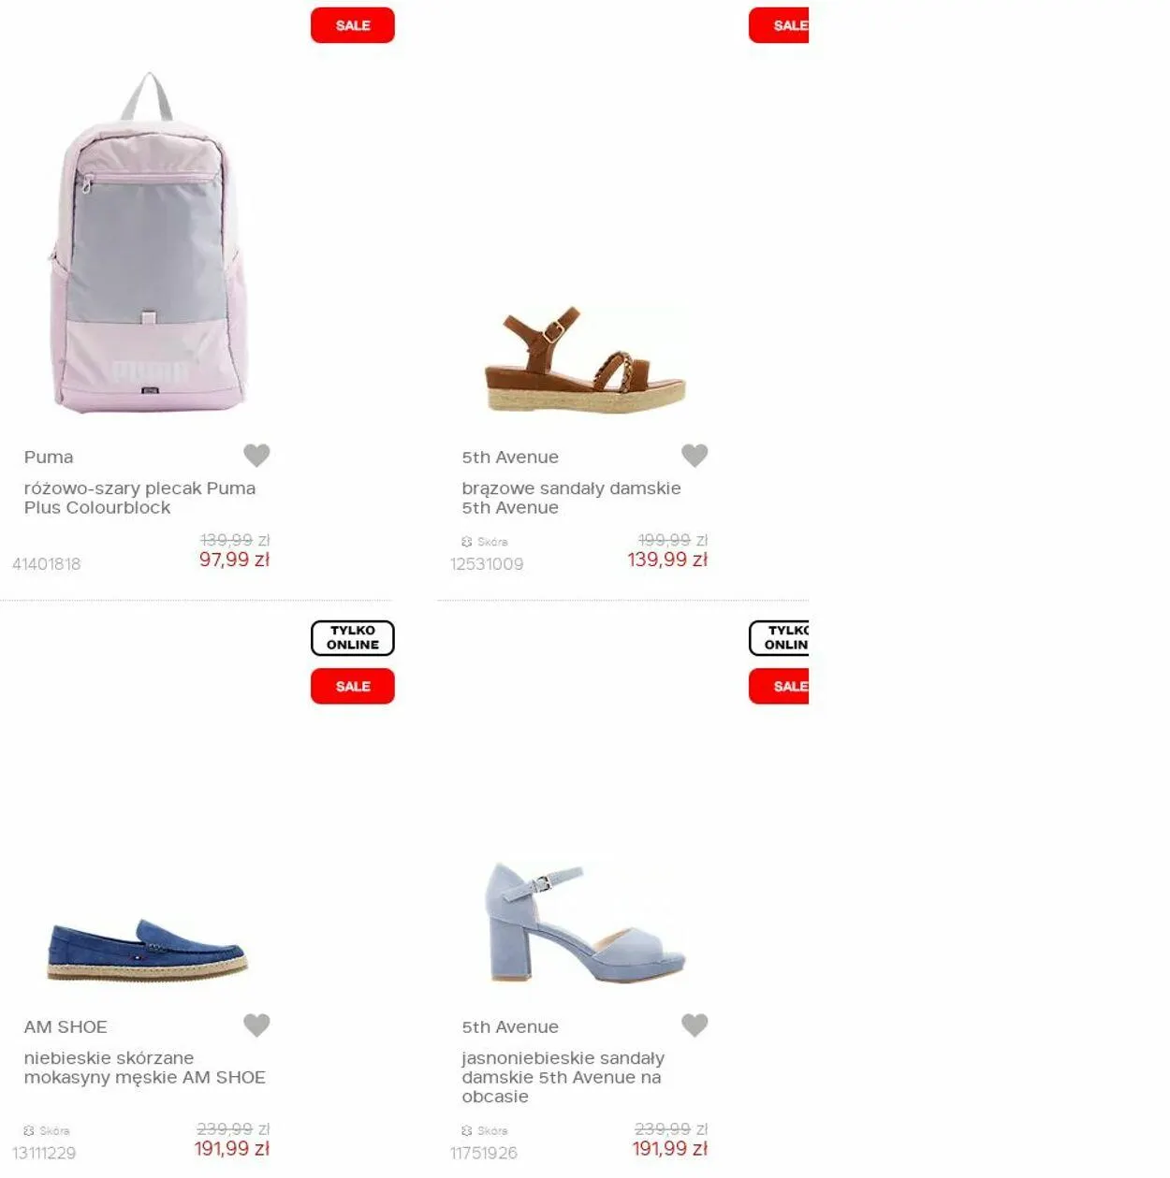This screenshot has height=1178, width=1170.
Task: Click TYLKO ONLINE badge above heeled sandals
Action: pyautogui.click(x=779, y=637)
